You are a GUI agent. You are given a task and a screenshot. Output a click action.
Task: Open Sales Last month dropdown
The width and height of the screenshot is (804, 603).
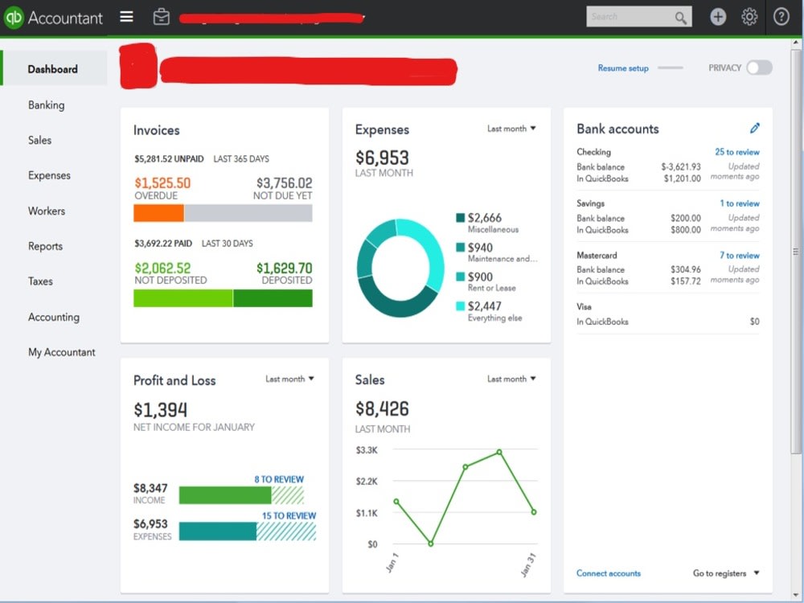pyautogui.click(x=511, y=379)
